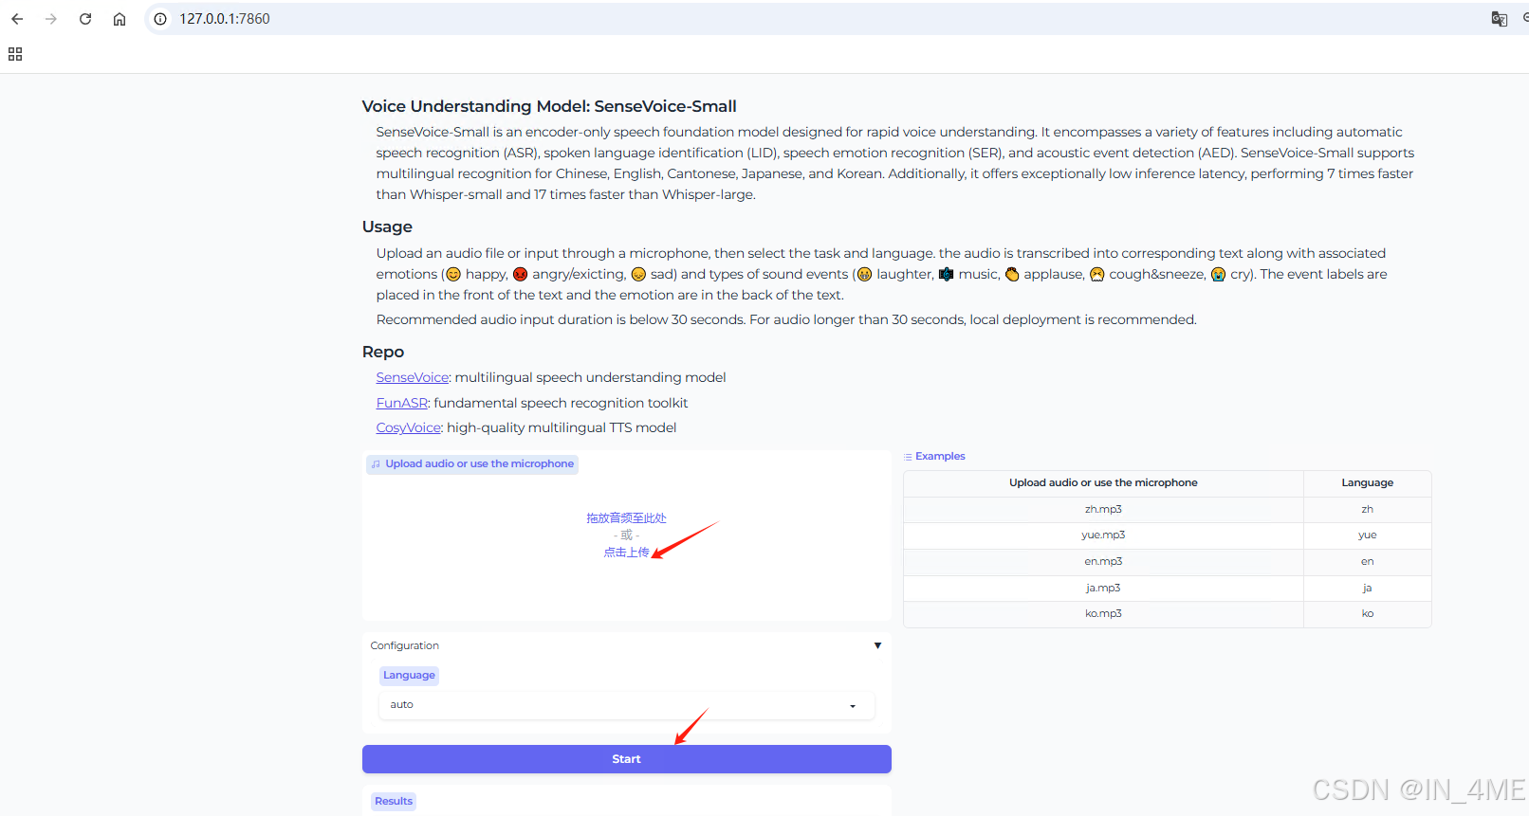Screen dimensions: 1529x816
Task: Click the en language cell in examples
Action: pyautogui.click(x=1367, y=562)
